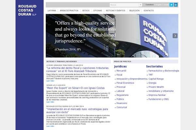Open the Público practice area
Screen dimensions: 196x130
(120, 99)
